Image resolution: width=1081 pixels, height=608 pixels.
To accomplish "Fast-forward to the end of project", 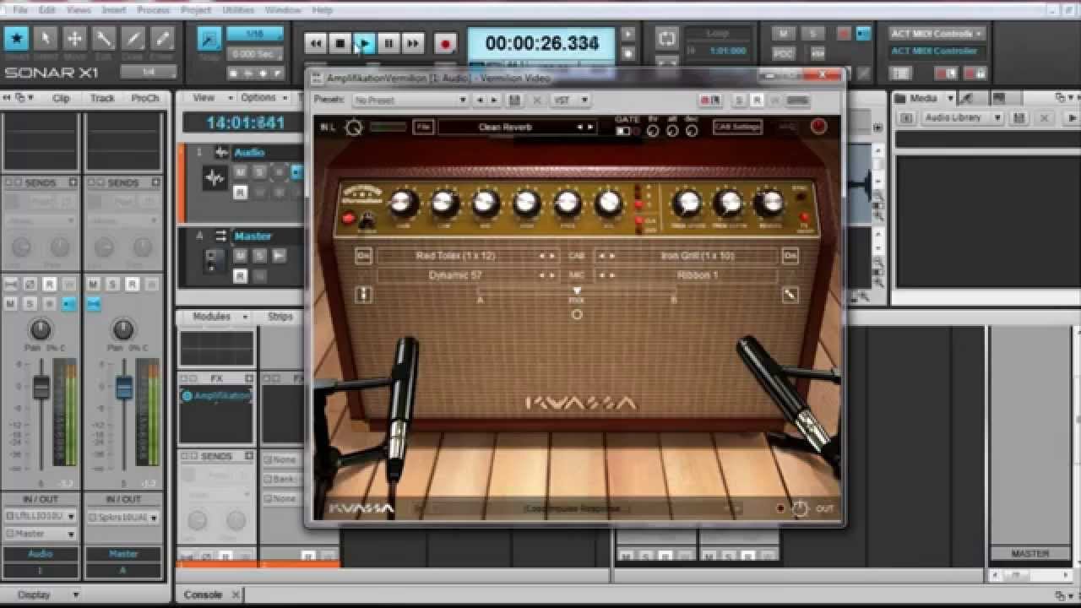I will click(413, 43).
